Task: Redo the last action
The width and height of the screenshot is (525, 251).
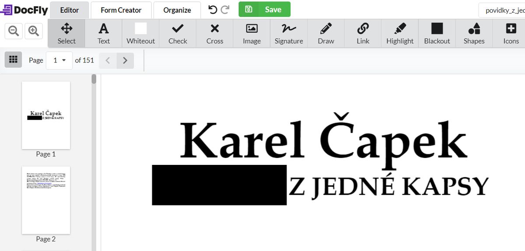Action: [x=225, y=10]
